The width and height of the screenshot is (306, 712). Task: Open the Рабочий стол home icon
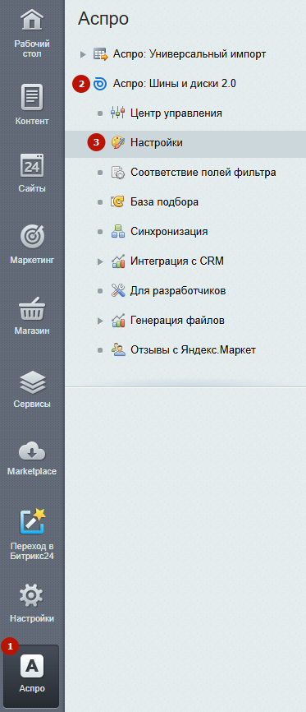pos(32,21)
